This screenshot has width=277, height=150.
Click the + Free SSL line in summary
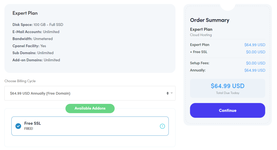(x=199, y=52)
